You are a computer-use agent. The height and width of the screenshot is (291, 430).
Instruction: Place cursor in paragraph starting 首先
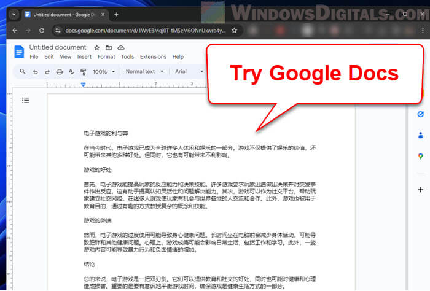pyautogui.click(x=200, y=195)
